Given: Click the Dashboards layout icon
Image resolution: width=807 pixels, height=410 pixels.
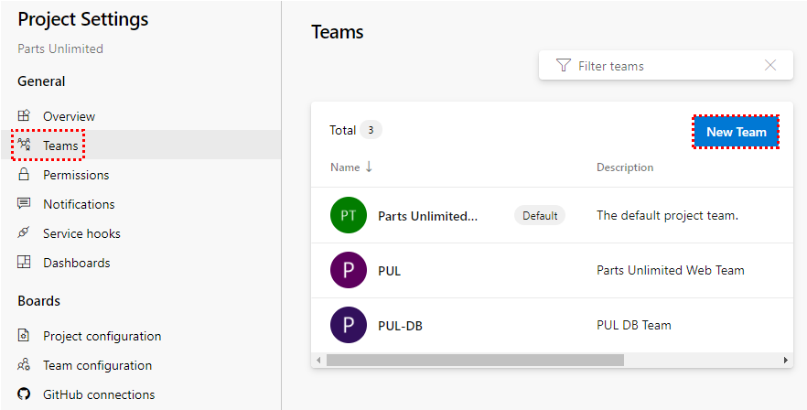Looking at the screenshot, I should coord(24,262).
